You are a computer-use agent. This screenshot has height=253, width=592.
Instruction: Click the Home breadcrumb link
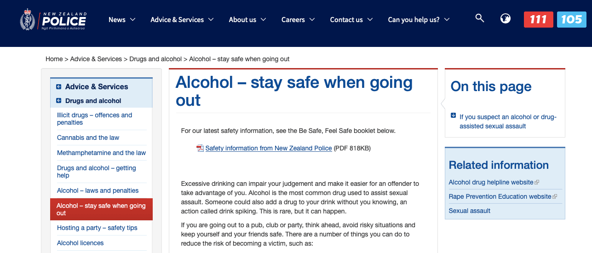click(54, 59)
